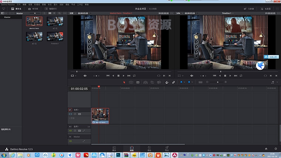Screen dimensions: 281x158
Task: Switch media pool to thumbnail grid view
Action: tap(50, 13)
